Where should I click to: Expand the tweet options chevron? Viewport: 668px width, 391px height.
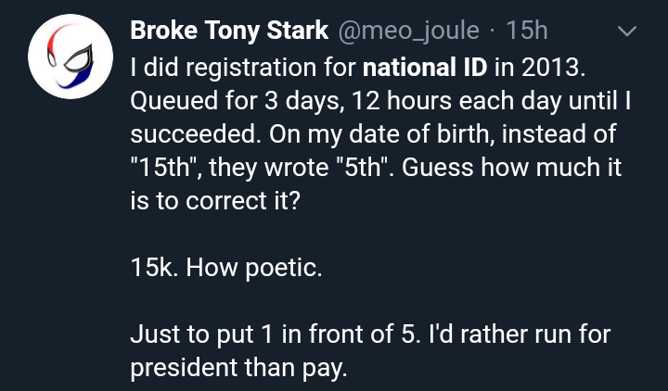627,32
